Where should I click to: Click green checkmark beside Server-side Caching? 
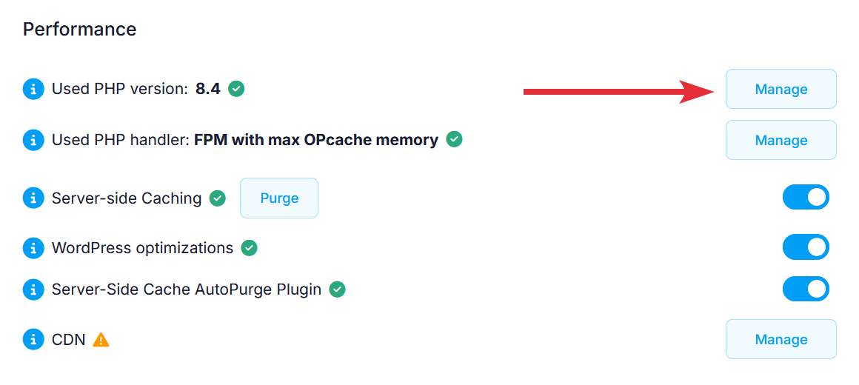[x=217, y=198]
